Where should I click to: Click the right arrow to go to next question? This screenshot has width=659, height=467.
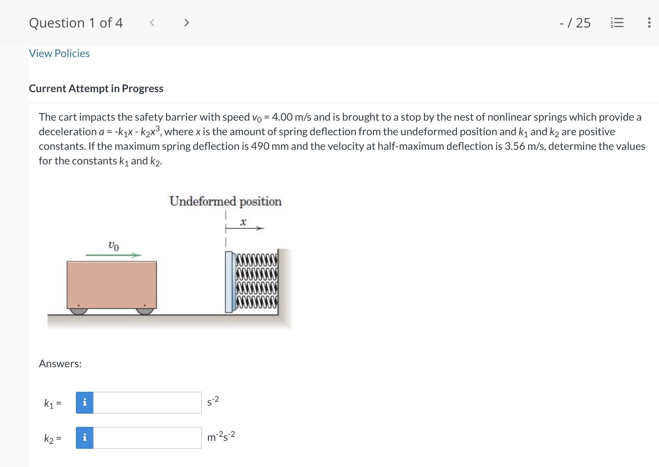(x=187, y=23)
